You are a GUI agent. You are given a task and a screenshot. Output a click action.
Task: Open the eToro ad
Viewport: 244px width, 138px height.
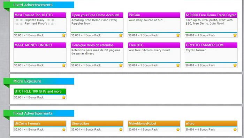click(211, 123)
